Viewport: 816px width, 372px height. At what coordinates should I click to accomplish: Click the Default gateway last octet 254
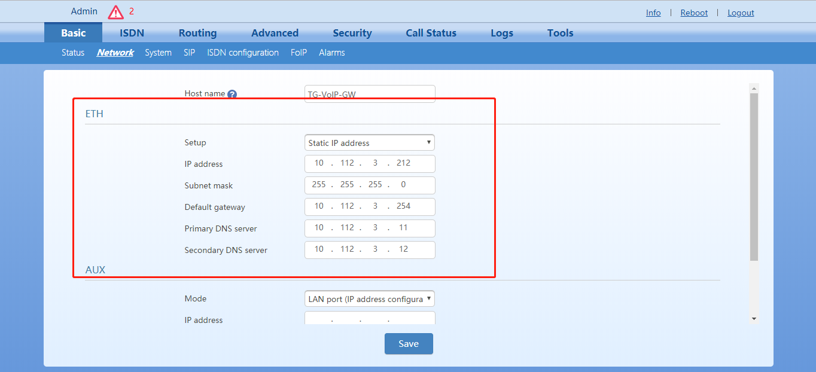tap(403, 206)
